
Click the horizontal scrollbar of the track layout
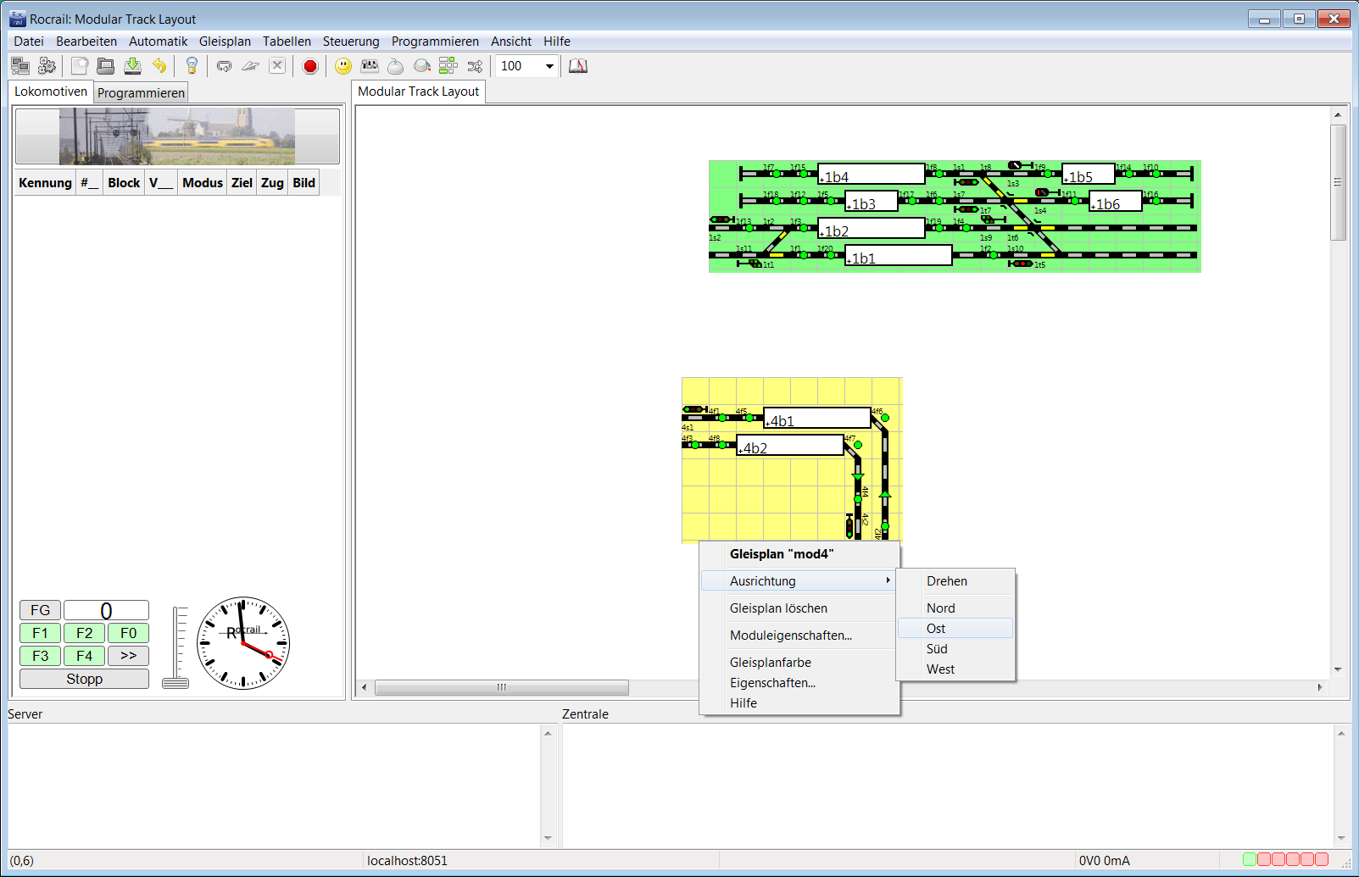pos(502,687)
